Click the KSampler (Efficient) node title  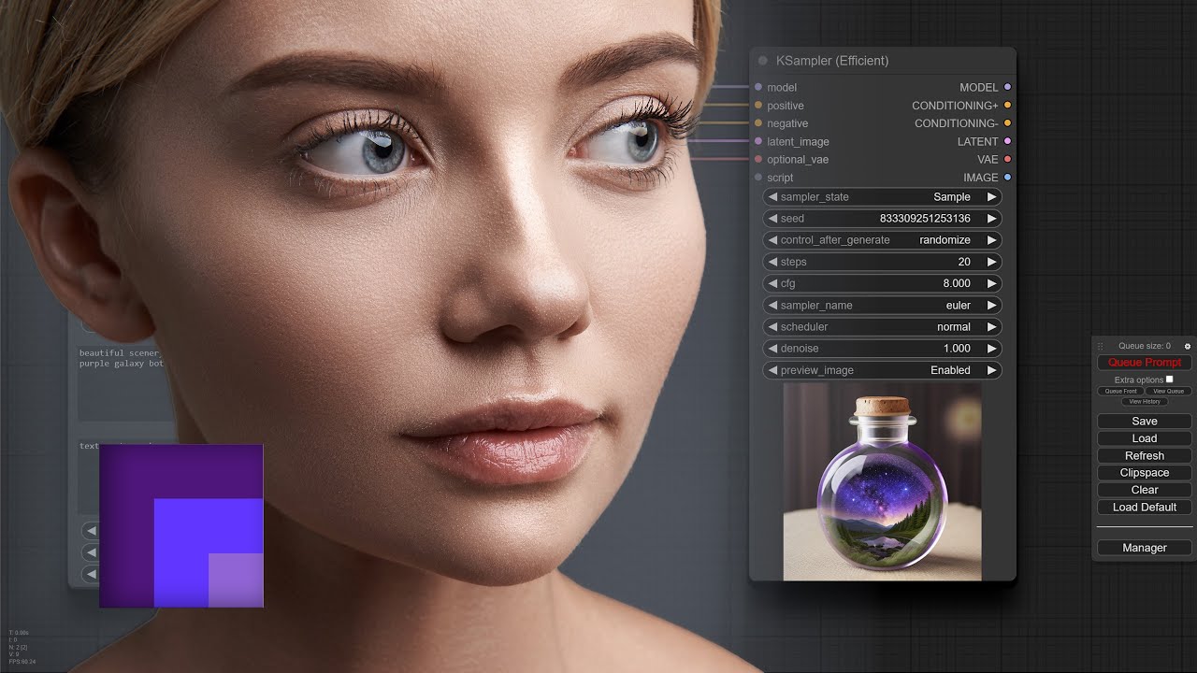point(832,61)
